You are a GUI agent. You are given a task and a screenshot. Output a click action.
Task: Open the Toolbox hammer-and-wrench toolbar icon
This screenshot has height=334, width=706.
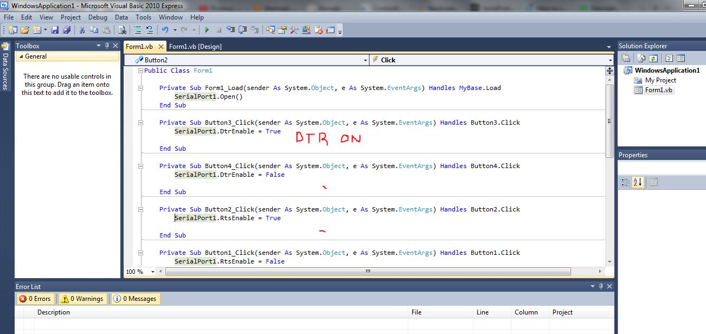294,30
